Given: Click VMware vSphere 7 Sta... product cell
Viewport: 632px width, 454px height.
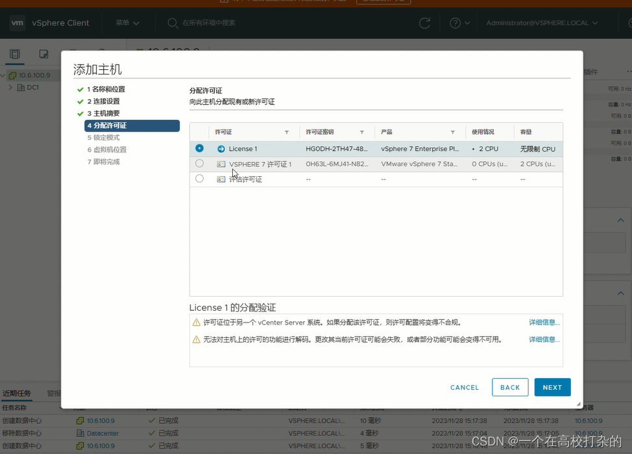Looking at the screenshot, I should click(x=419, y=164).
